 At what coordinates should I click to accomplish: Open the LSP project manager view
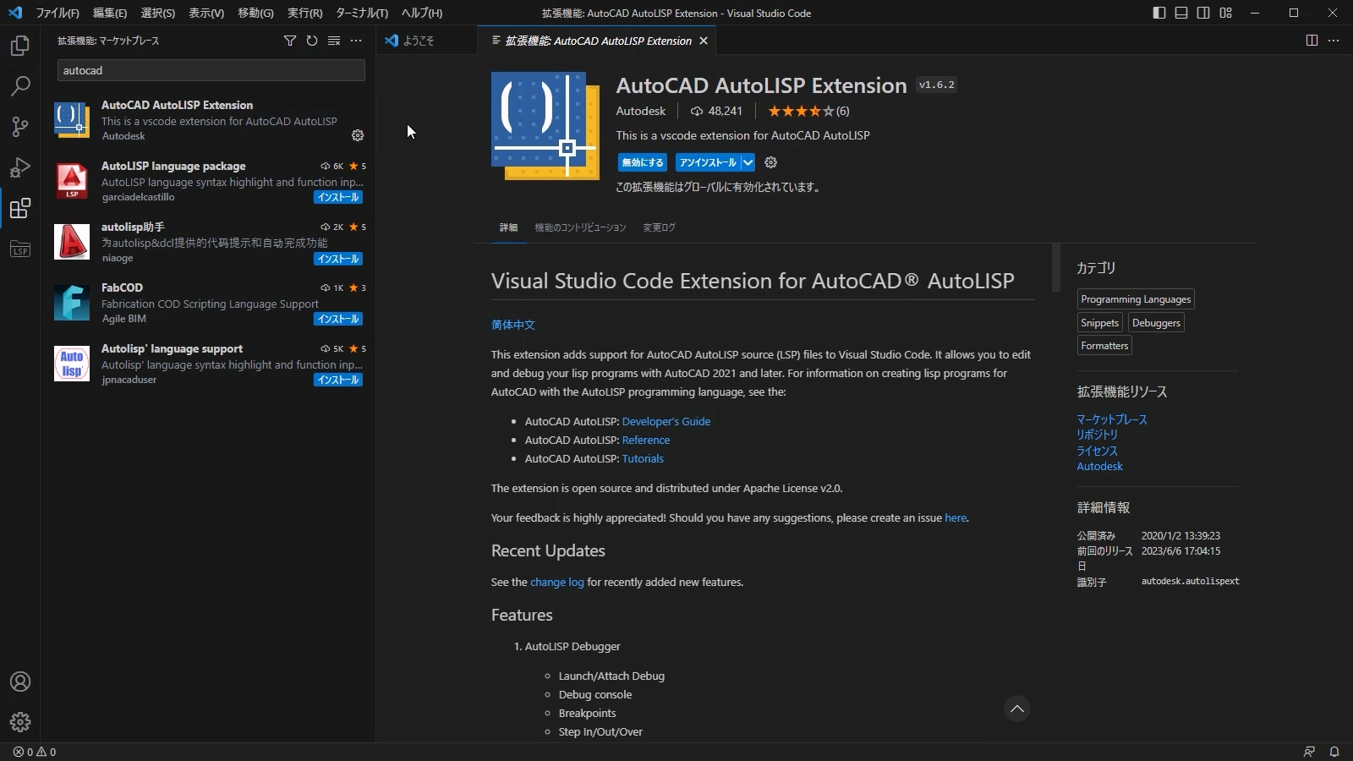coord(20,249)
